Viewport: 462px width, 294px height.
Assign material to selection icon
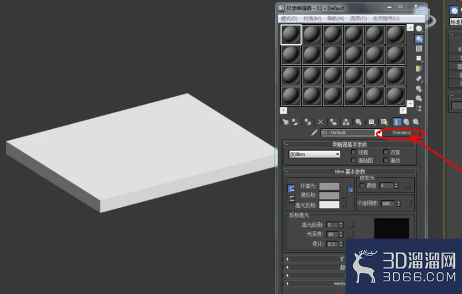(x=308, y=122)
